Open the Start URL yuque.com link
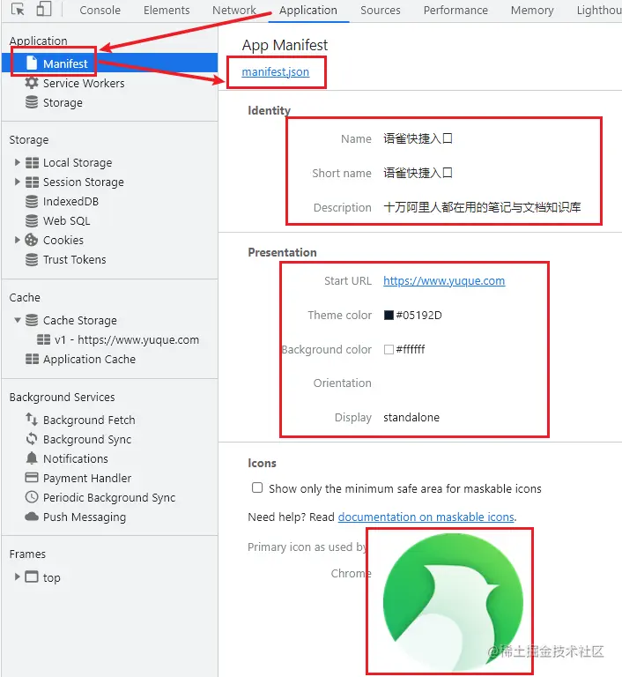This screenshot has height=677, width=622. click(444, 280)
